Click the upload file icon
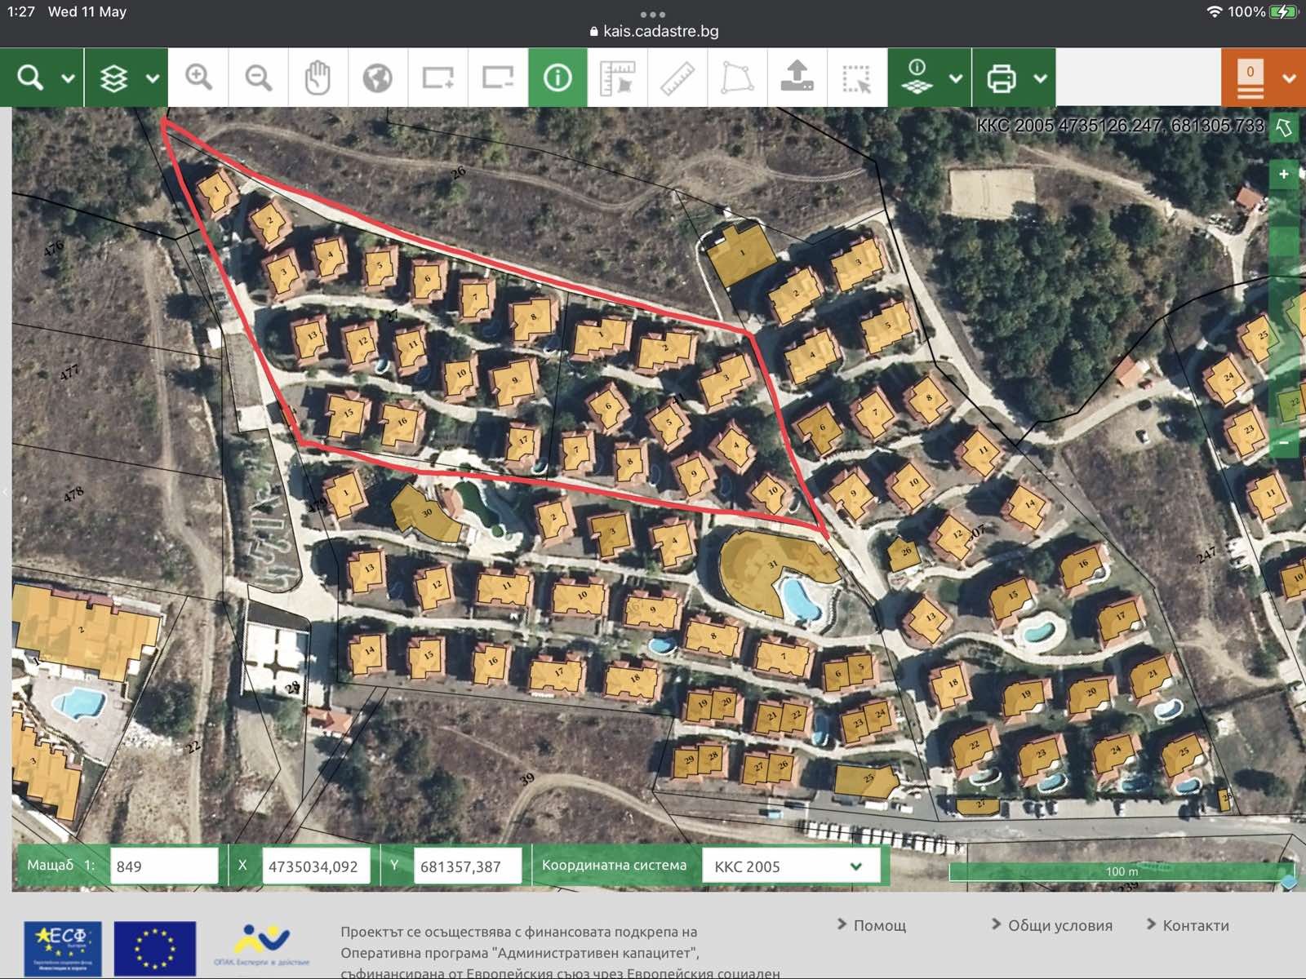The image size is (1306, 979). point(797,78)
